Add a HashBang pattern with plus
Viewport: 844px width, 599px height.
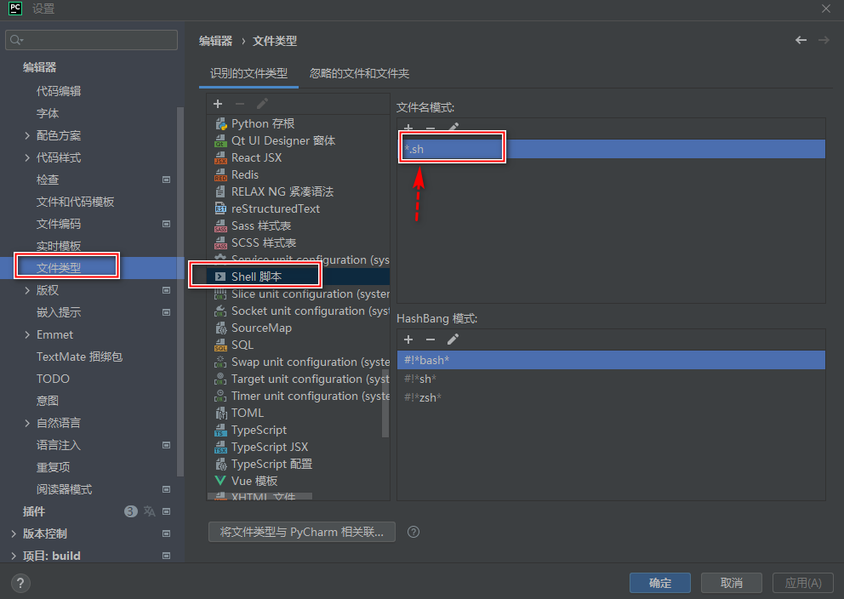pos(408,339)
